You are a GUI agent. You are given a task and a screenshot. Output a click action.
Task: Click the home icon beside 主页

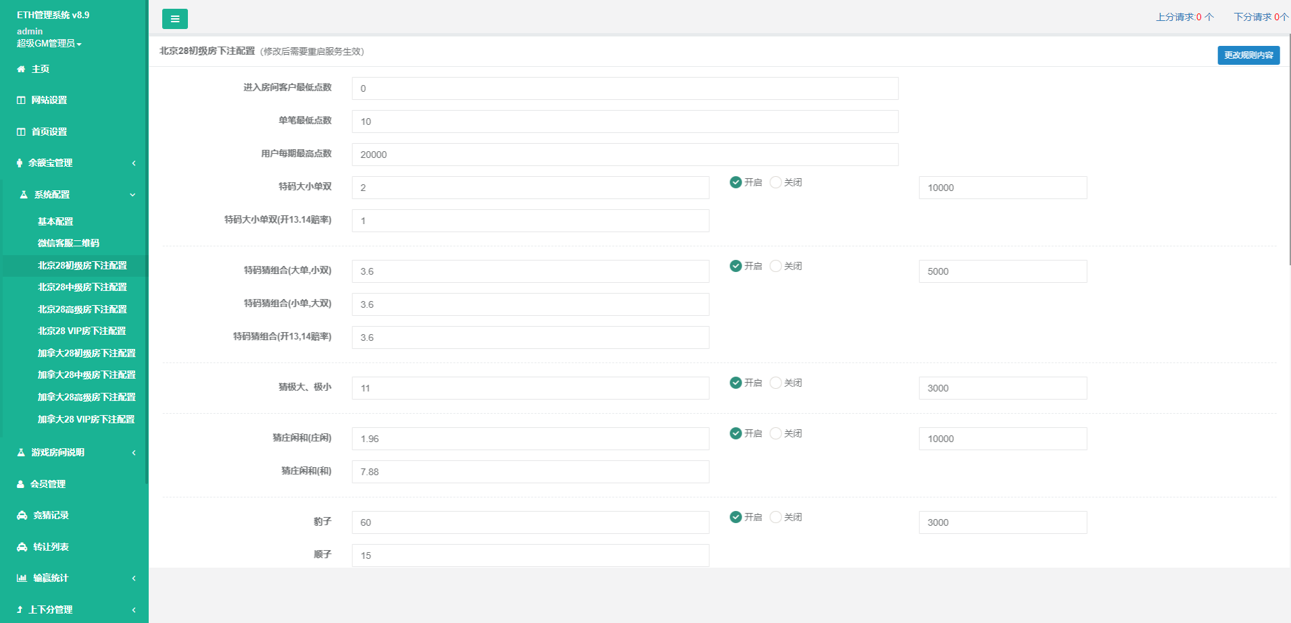21,69
